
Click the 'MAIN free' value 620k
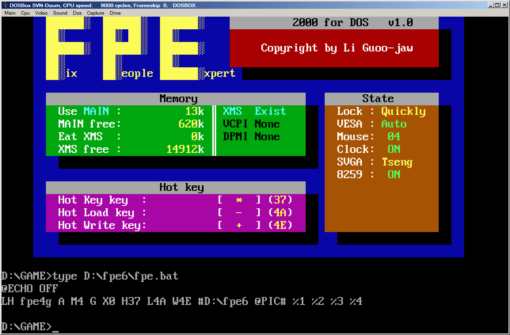[191, 124]
